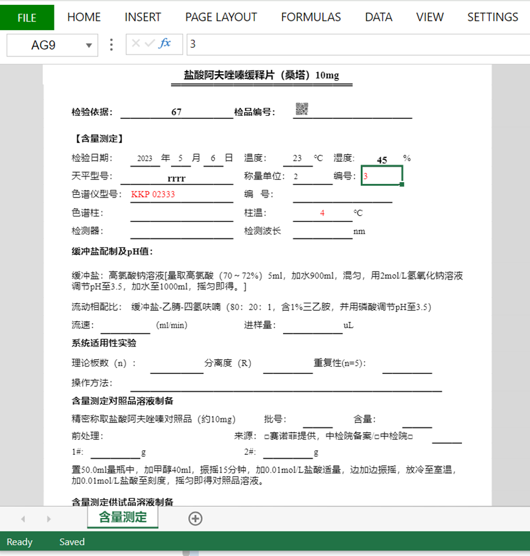Check the trailing checkbox after 中检院
This screenshot has width=530, height=556.
point(409,437)
